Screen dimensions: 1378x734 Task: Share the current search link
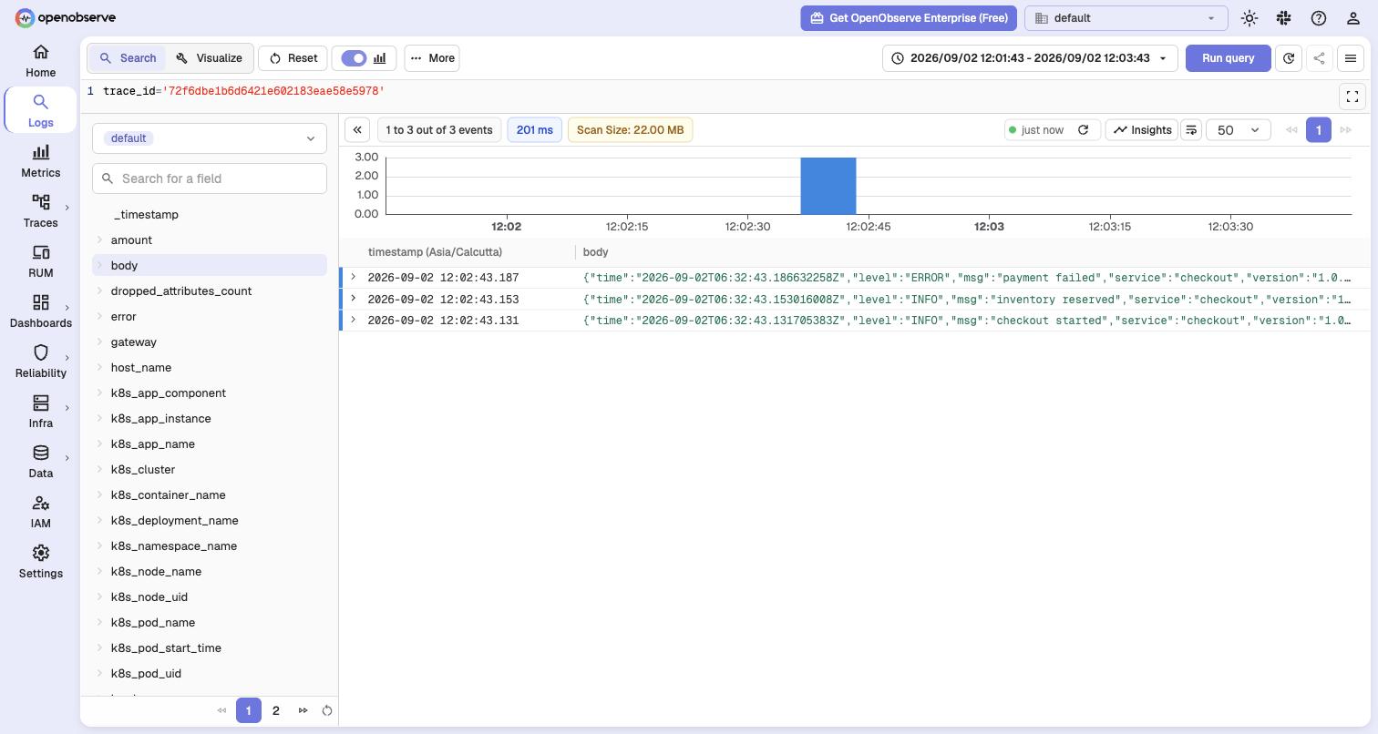pyautogui.click(x=1320, y=58)
